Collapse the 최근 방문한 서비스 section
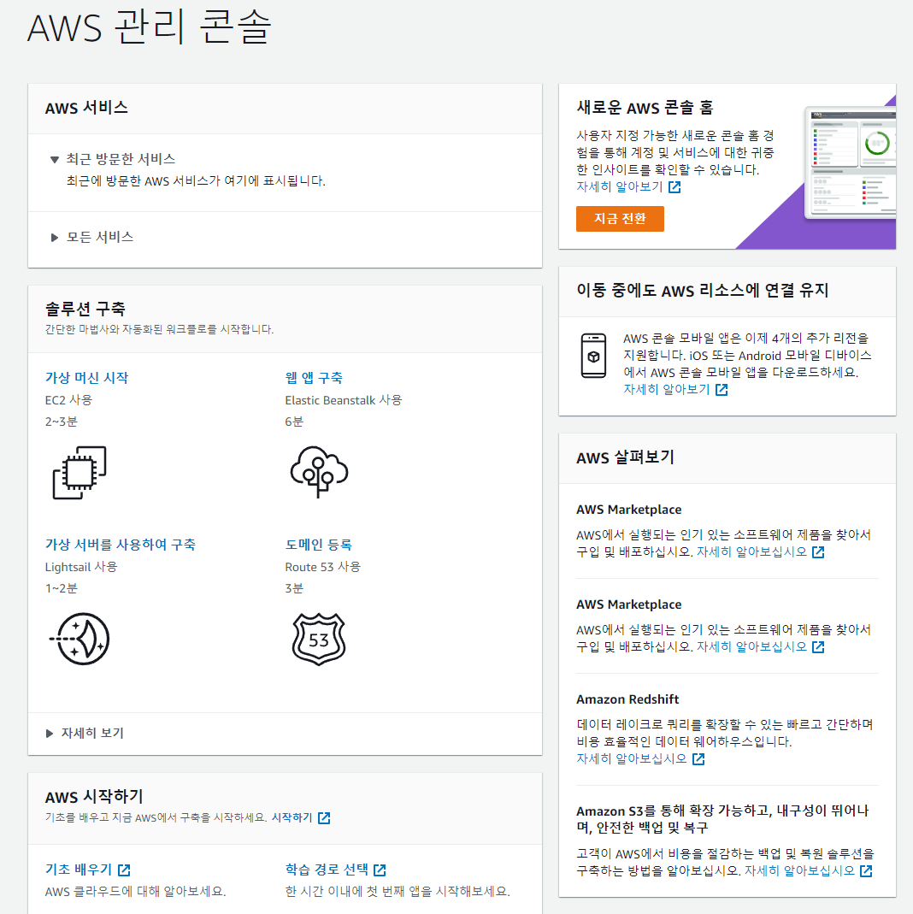The height and width of the screenshot is (914, 913). point(54,159)
